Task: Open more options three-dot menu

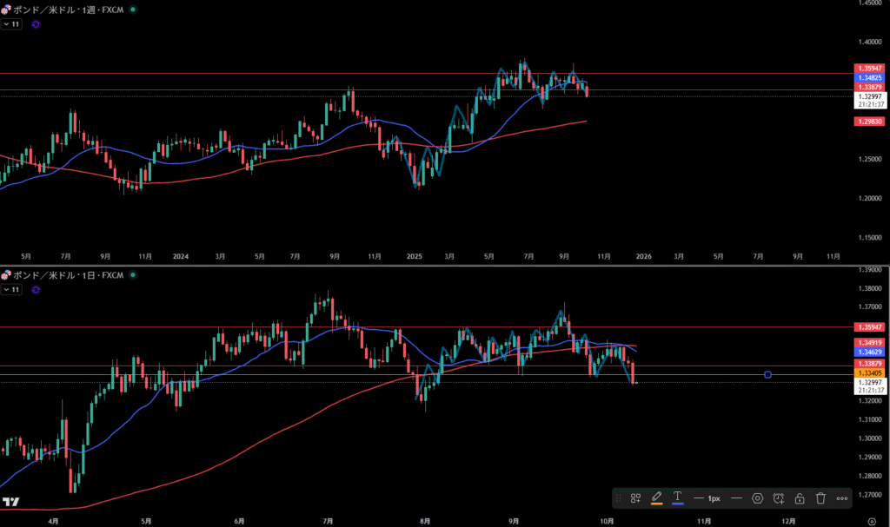Action: click(841, 498)
